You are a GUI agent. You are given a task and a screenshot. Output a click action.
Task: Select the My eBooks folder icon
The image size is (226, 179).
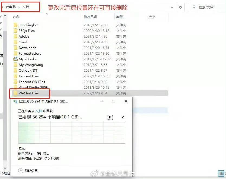click(15, 59)
